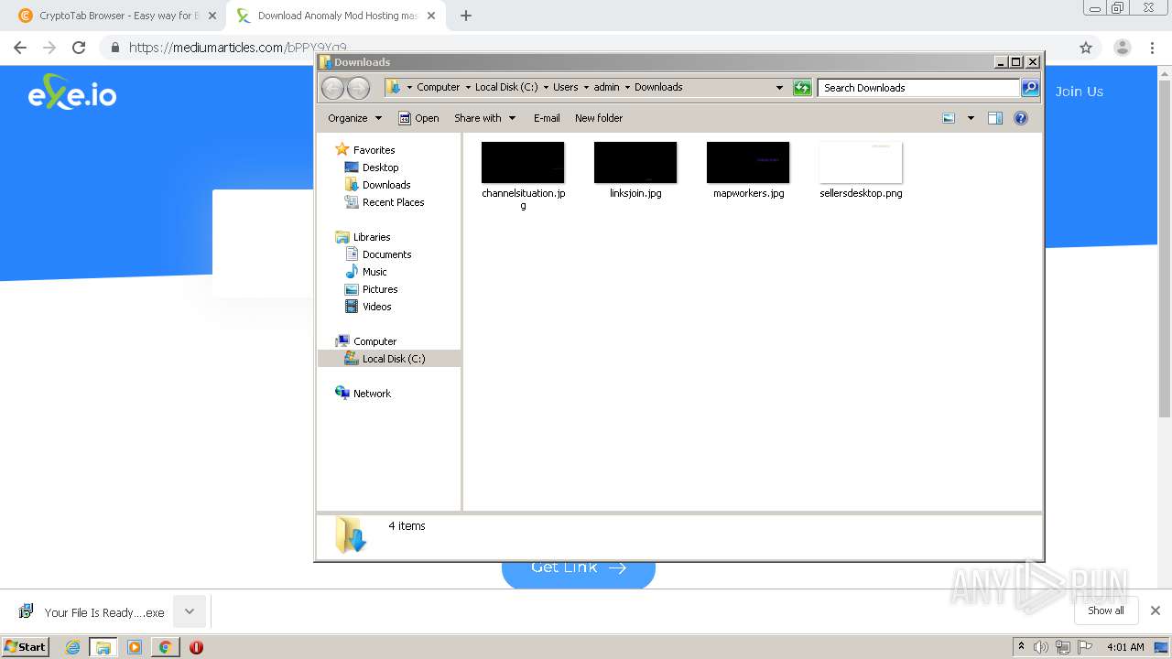Select Favorites in navigation pane
Viewport: 1172px width, 659px height.
(365, 150)
